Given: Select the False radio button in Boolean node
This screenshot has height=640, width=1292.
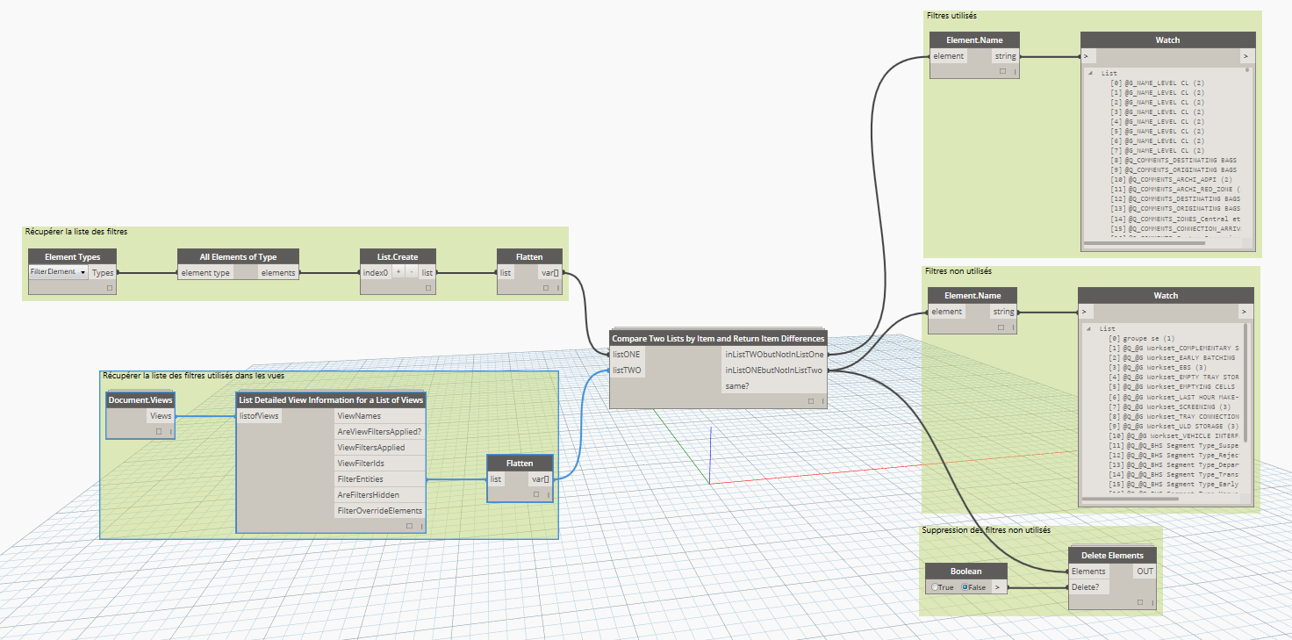Looking at the screenshot, I should 965,587.
